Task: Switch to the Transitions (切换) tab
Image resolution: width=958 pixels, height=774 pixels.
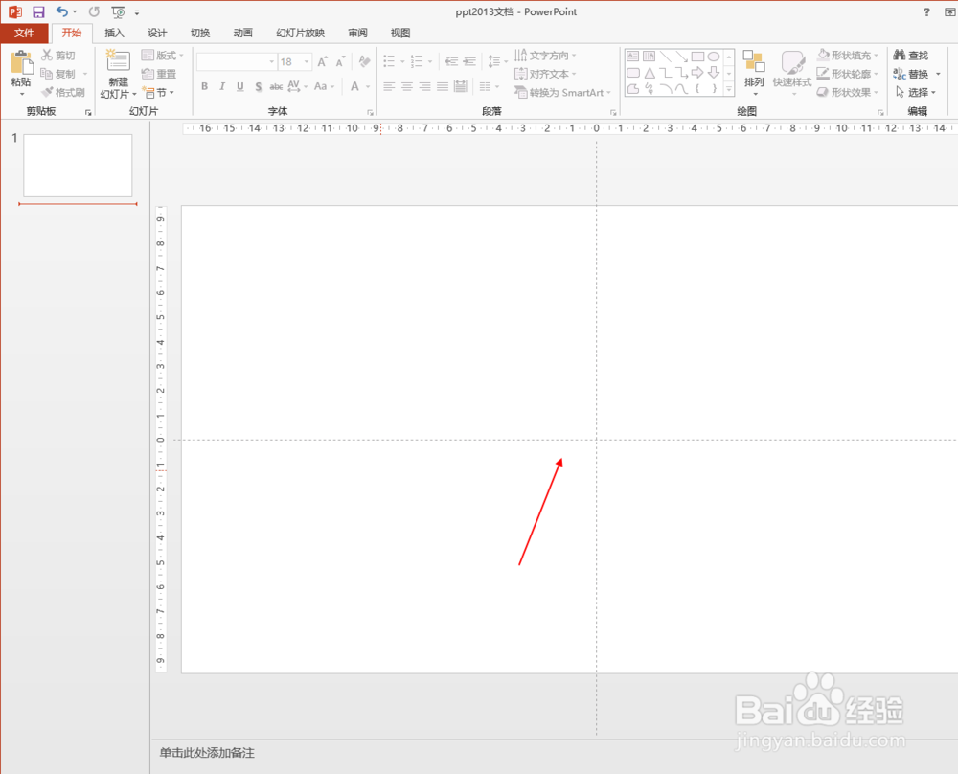Action: click(200, 33)
